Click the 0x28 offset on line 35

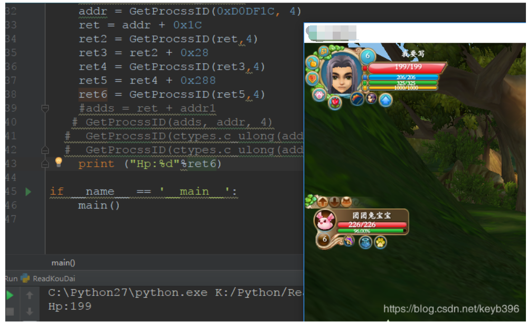tap(195, 53)
